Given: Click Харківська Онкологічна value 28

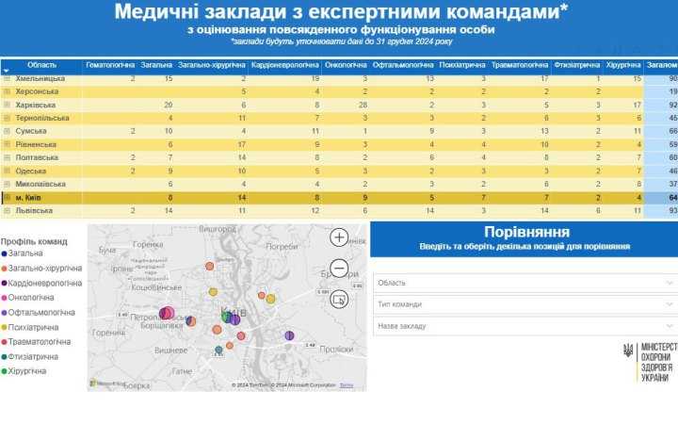Looking at the screenshot, I should (x=363, y=105).
